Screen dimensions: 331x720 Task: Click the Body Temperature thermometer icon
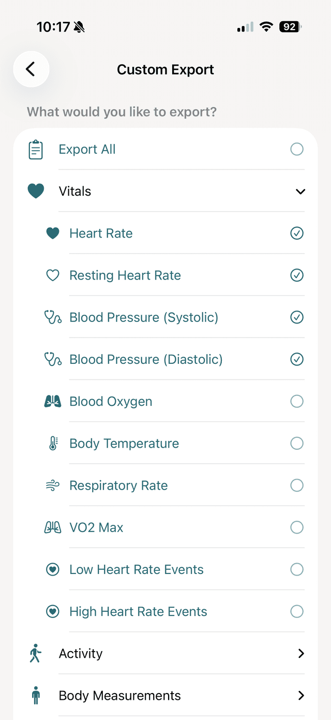pyautogui.click(x=52, y=443)
